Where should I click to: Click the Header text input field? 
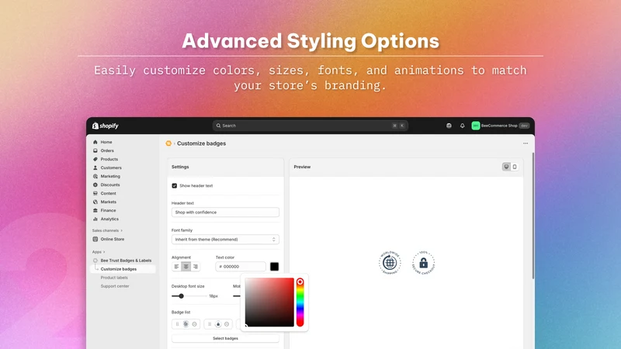click(225, 212)
